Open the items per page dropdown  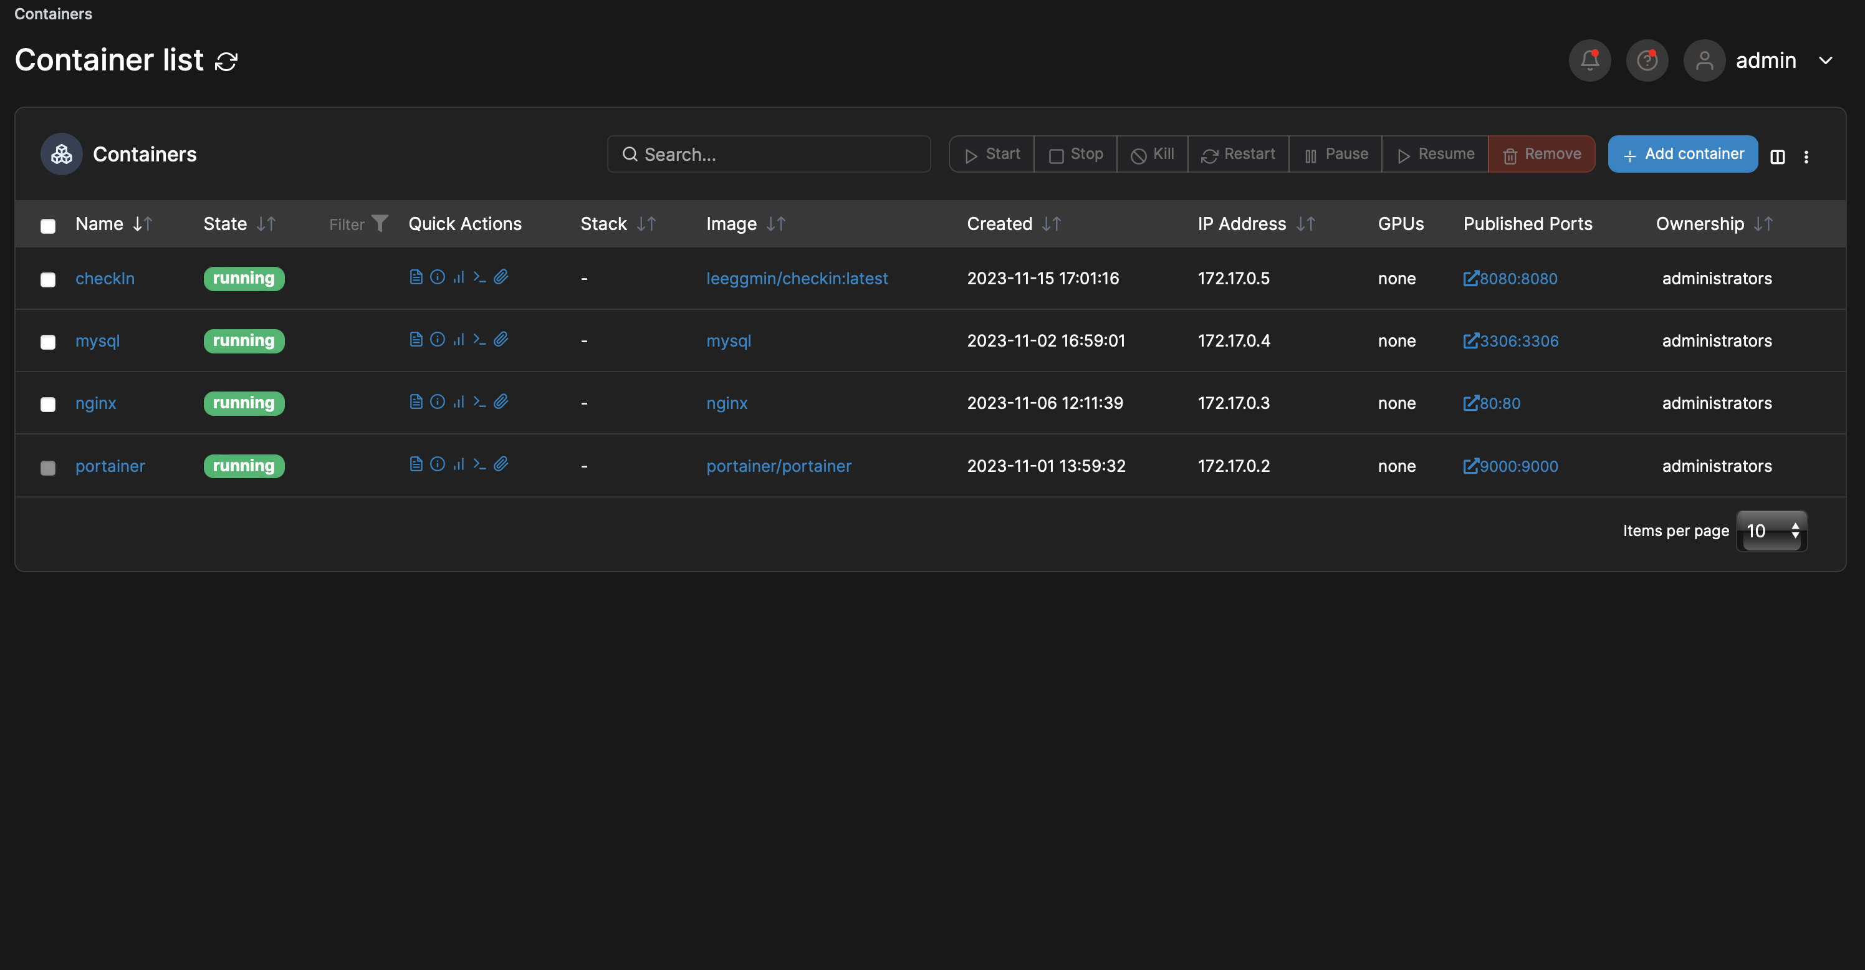1771,531
